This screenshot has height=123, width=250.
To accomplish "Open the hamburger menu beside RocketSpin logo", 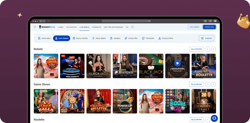I will 35,27.
